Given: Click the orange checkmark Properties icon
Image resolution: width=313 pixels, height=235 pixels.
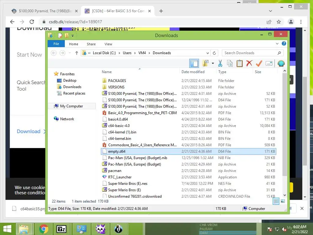Looking at the screenshot, I should [259, 63].
